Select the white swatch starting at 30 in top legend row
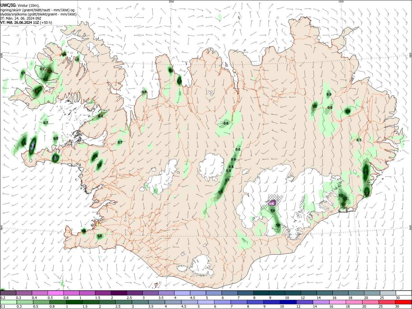The height and width of the screenshot is (309, 412). (x=404, y=293)
